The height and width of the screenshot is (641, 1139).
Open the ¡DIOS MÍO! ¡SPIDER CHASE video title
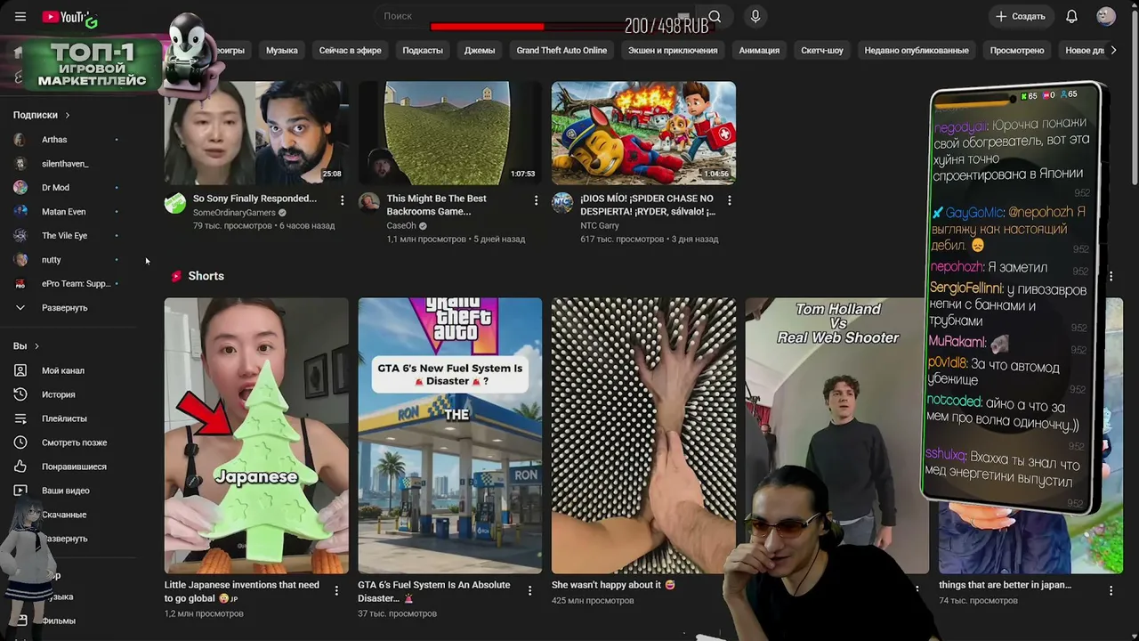coord(648,205)
